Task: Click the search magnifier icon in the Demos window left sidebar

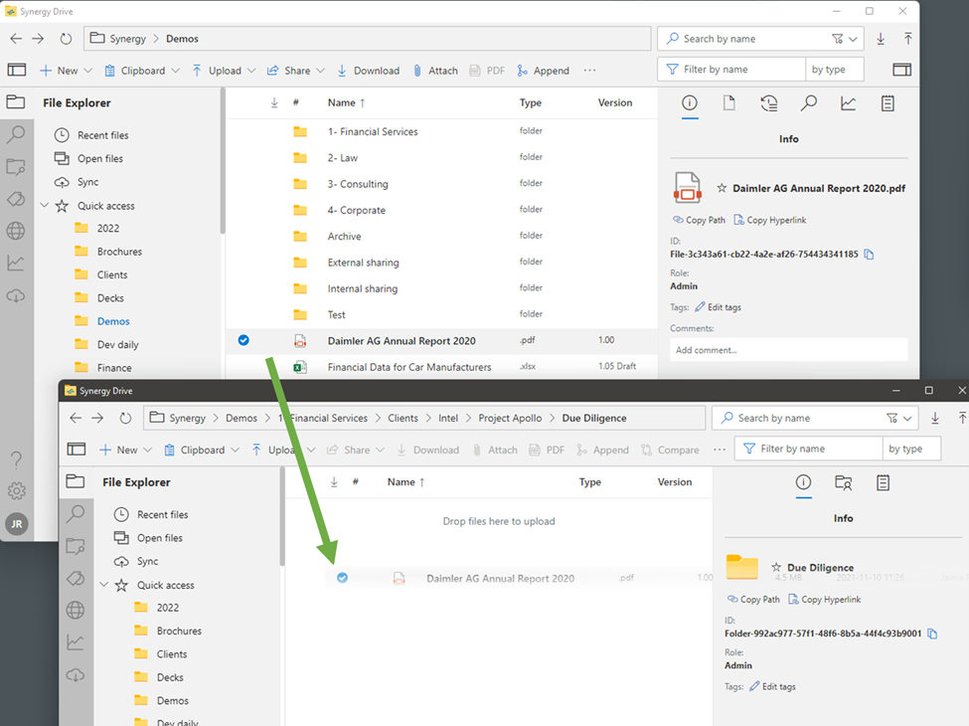Action: [16, 134]
